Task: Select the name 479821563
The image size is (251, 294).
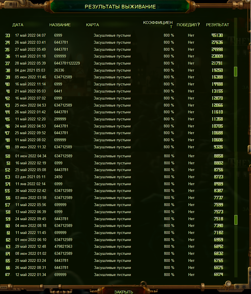Action: tap(63, 246)
